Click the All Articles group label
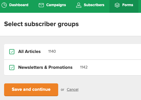The width and height of the screenshot is (141, 100). 29,51
